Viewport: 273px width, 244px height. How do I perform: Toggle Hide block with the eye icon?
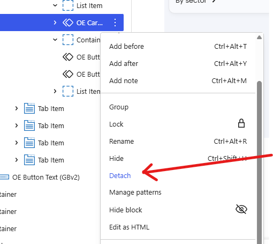pos(241,209)
